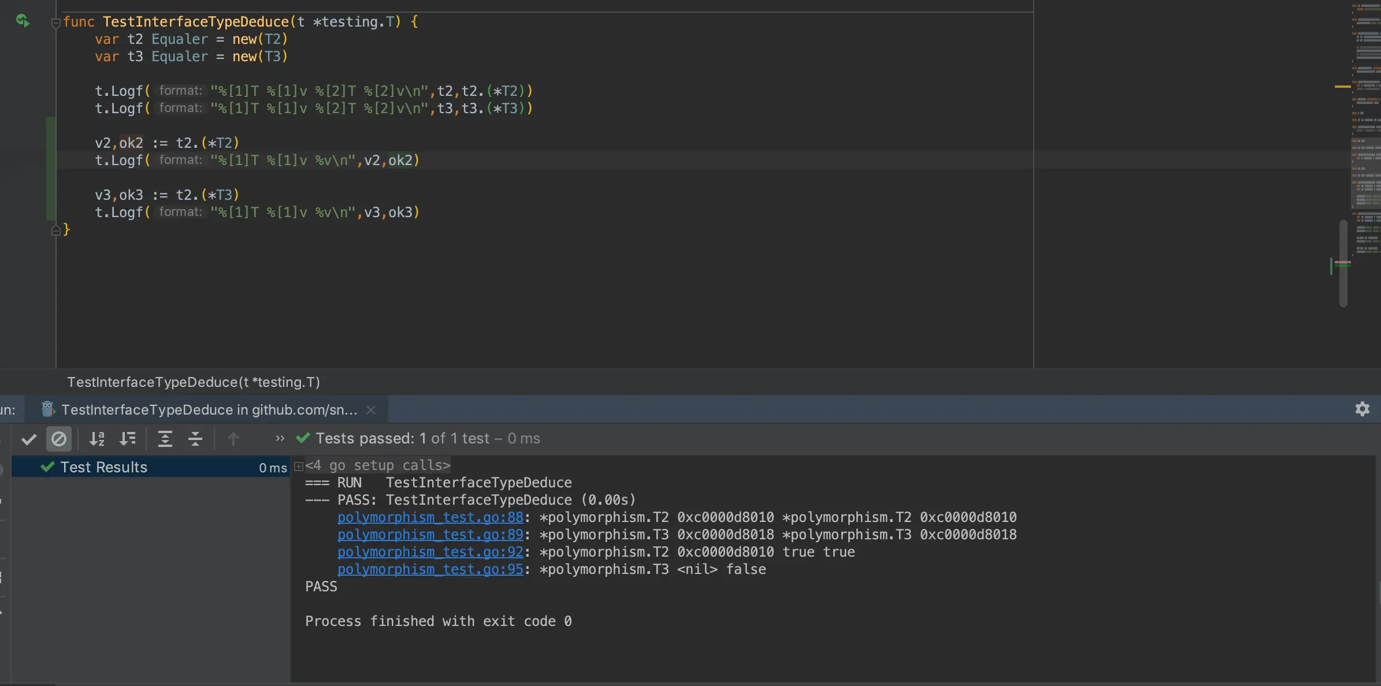Collapse all nodes in the test tree
Image resolution: width=1381 pixels, height=686 pixels.
click(x=196, y=438)
